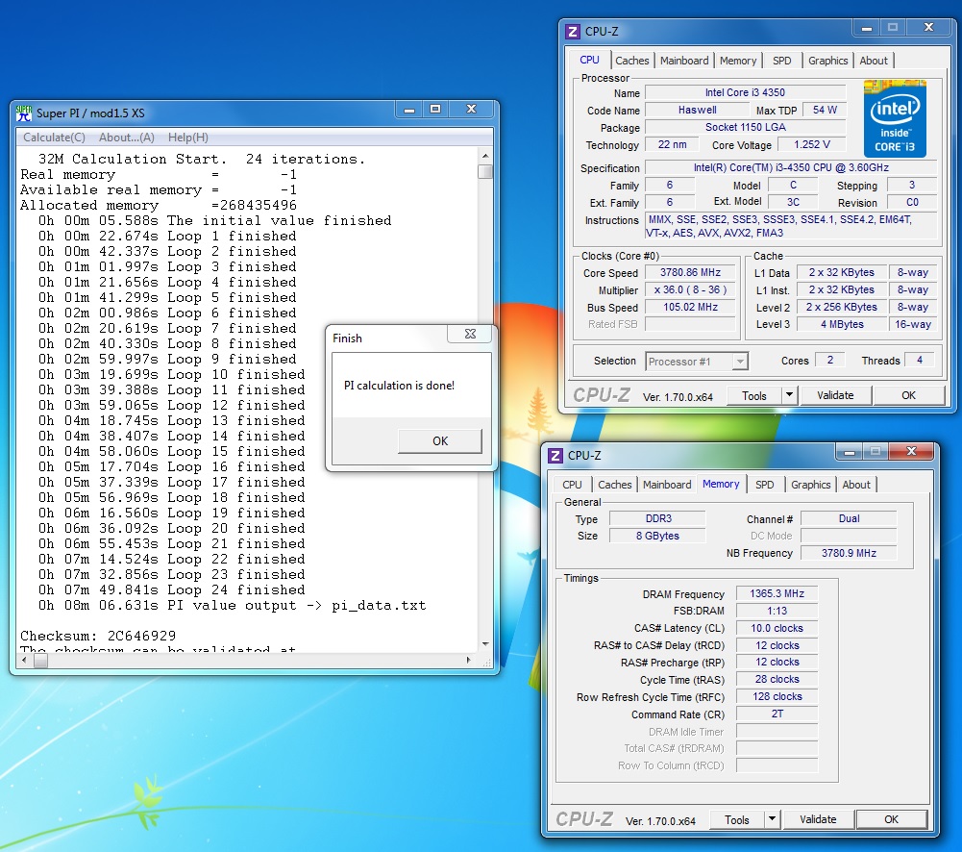Click the DRAM Frequency value 1365.3 MHz

(x=777, y=593)
